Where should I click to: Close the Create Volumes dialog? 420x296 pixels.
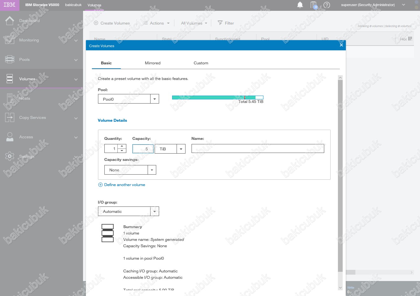341,45
